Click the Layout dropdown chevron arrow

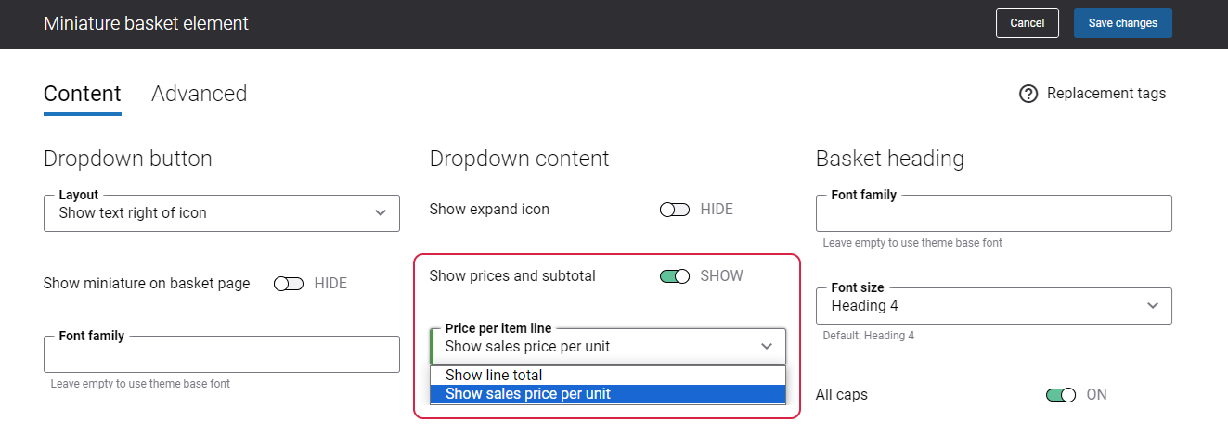click(381, 213)
